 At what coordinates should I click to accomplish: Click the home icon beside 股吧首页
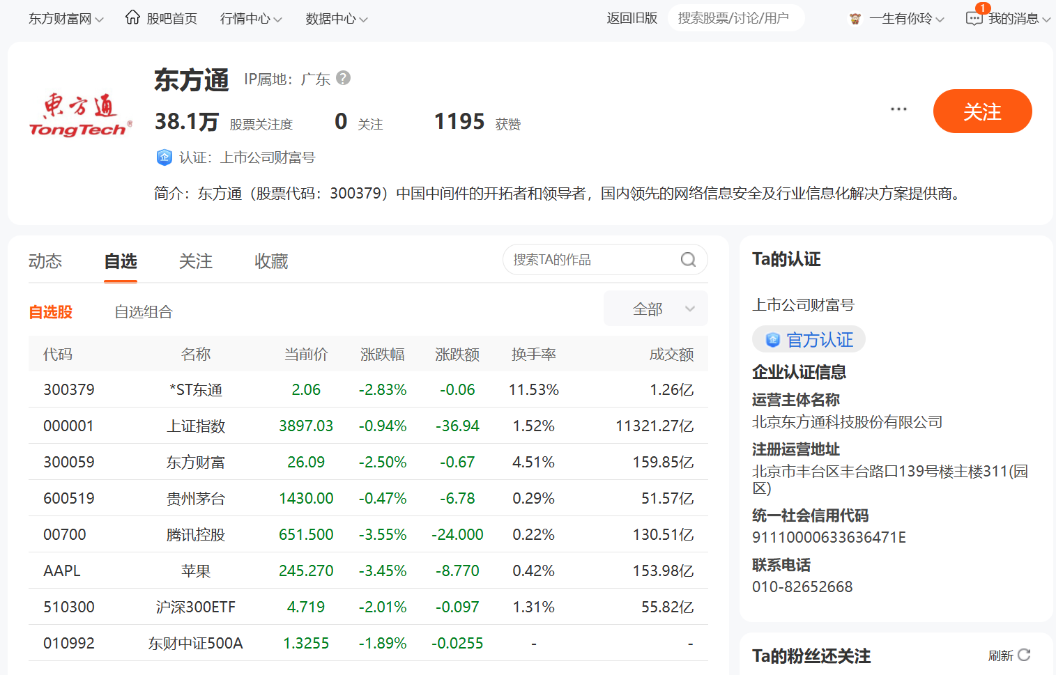click(x=132, y=17)
